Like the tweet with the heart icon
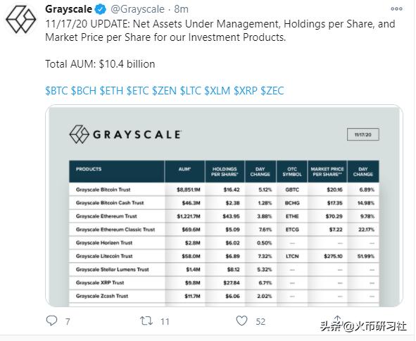The width and height of the screenshot is (416, 341). (x=241, y=321)
